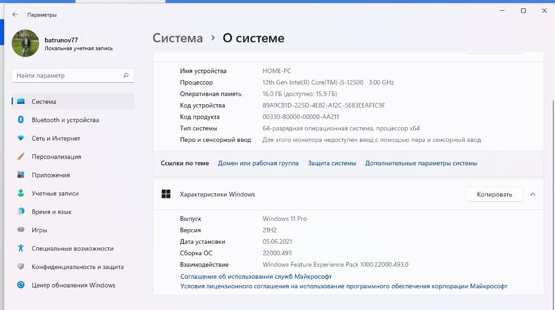Click the 'Система' monitor icon
The width and height of the screenshot is (555, 310).
pos(21,101)
